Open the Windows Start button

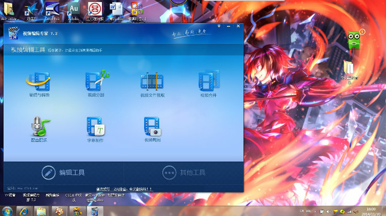point(7,211)
